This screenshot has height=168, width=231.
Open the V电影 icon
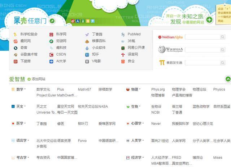click(87, 62)
